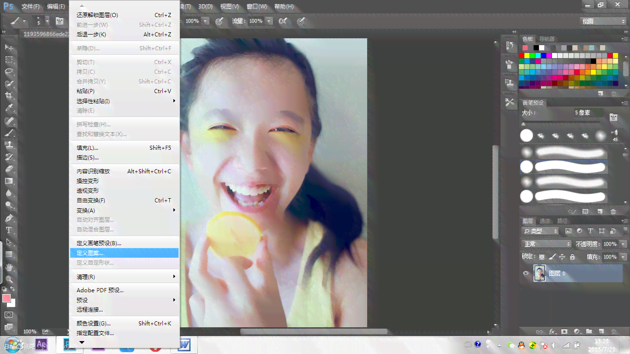The image size is (630, 354).
Task: Open the 文件(F) menu
Action: point(31,6)
